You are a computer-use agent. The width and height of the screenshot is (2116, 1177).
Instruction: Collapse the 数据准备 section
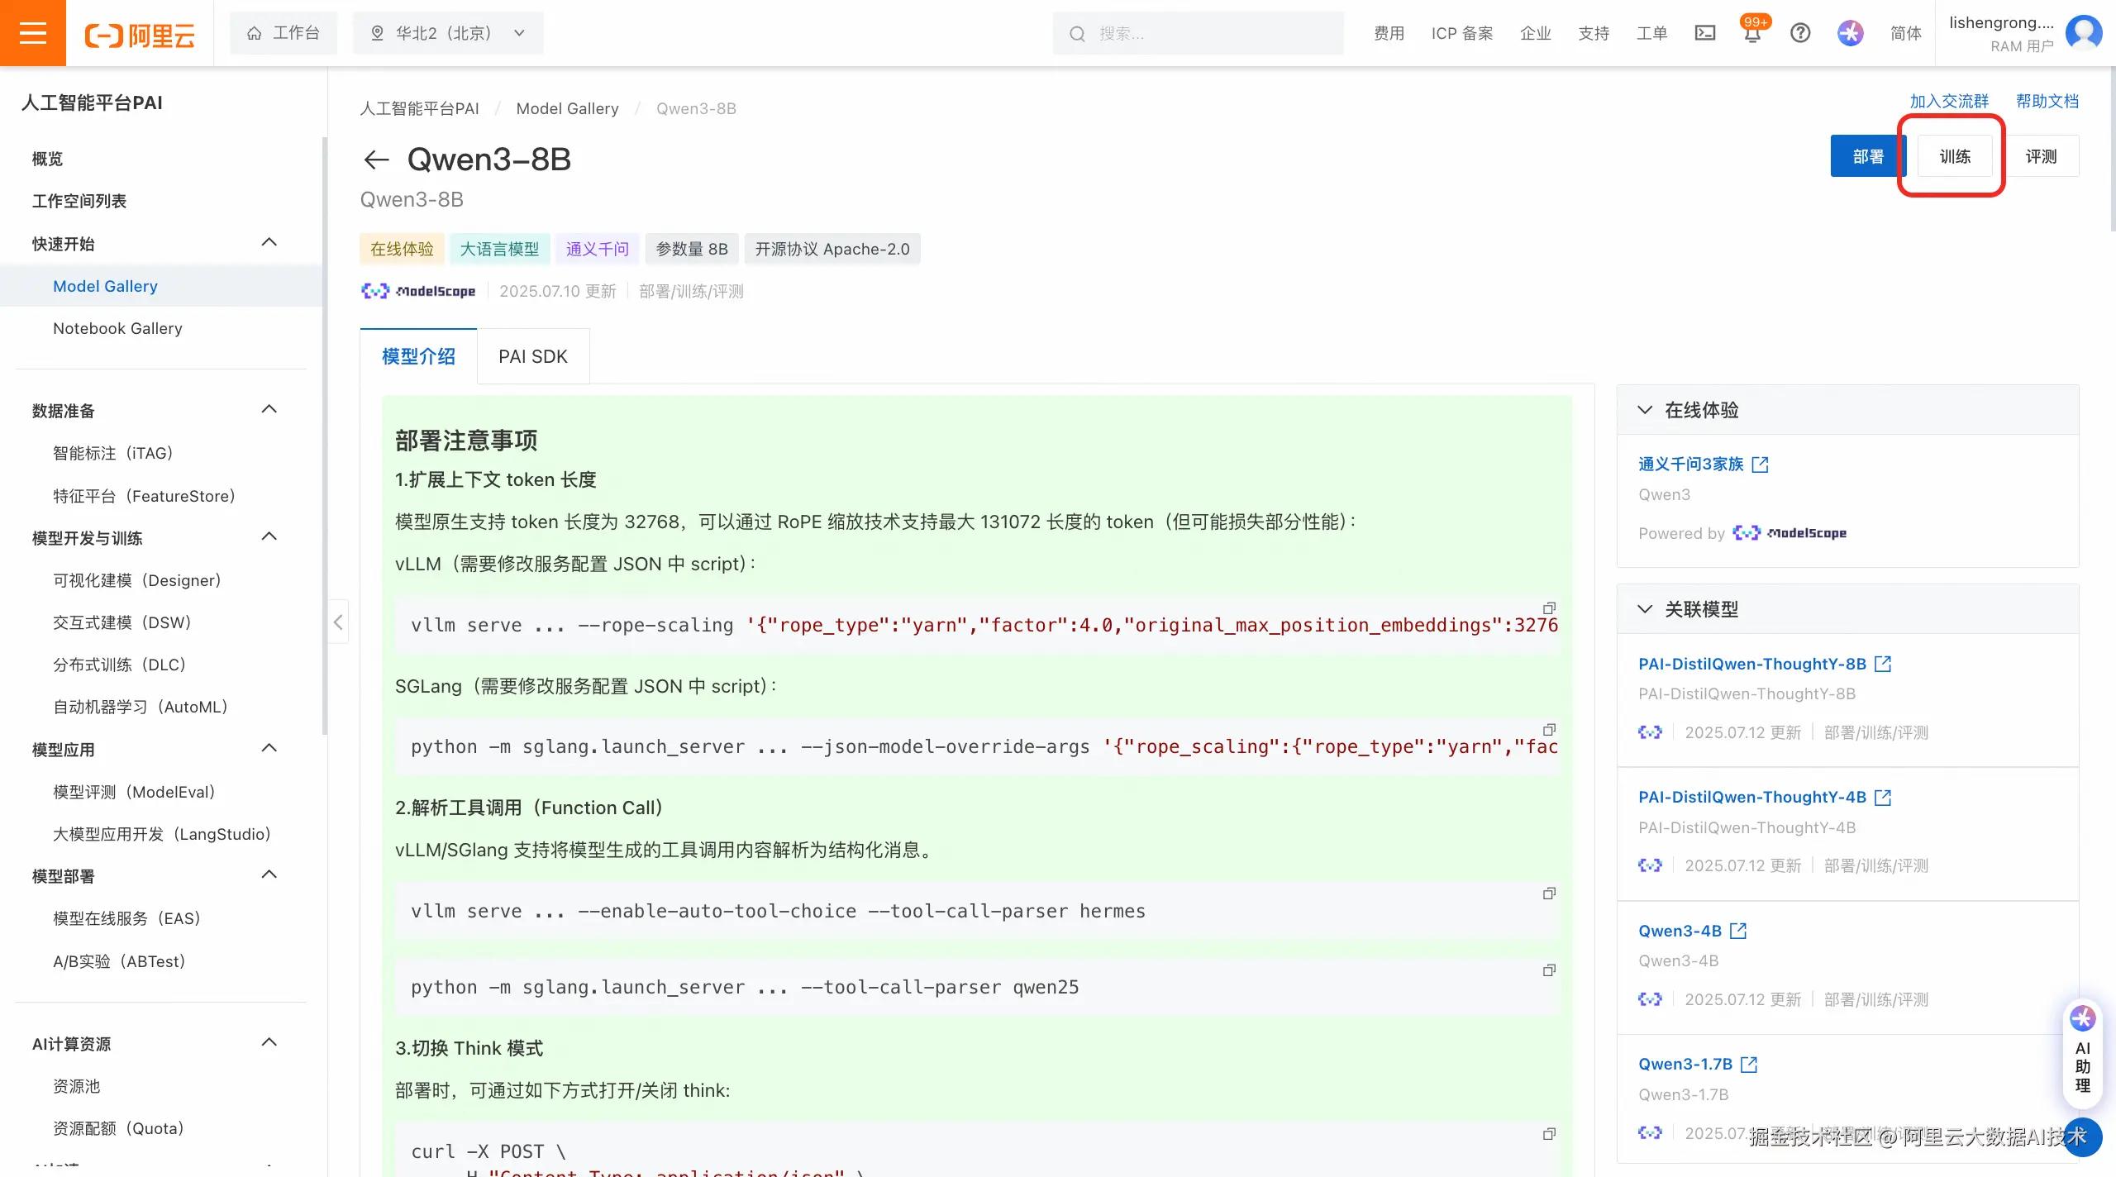point(269,409)
